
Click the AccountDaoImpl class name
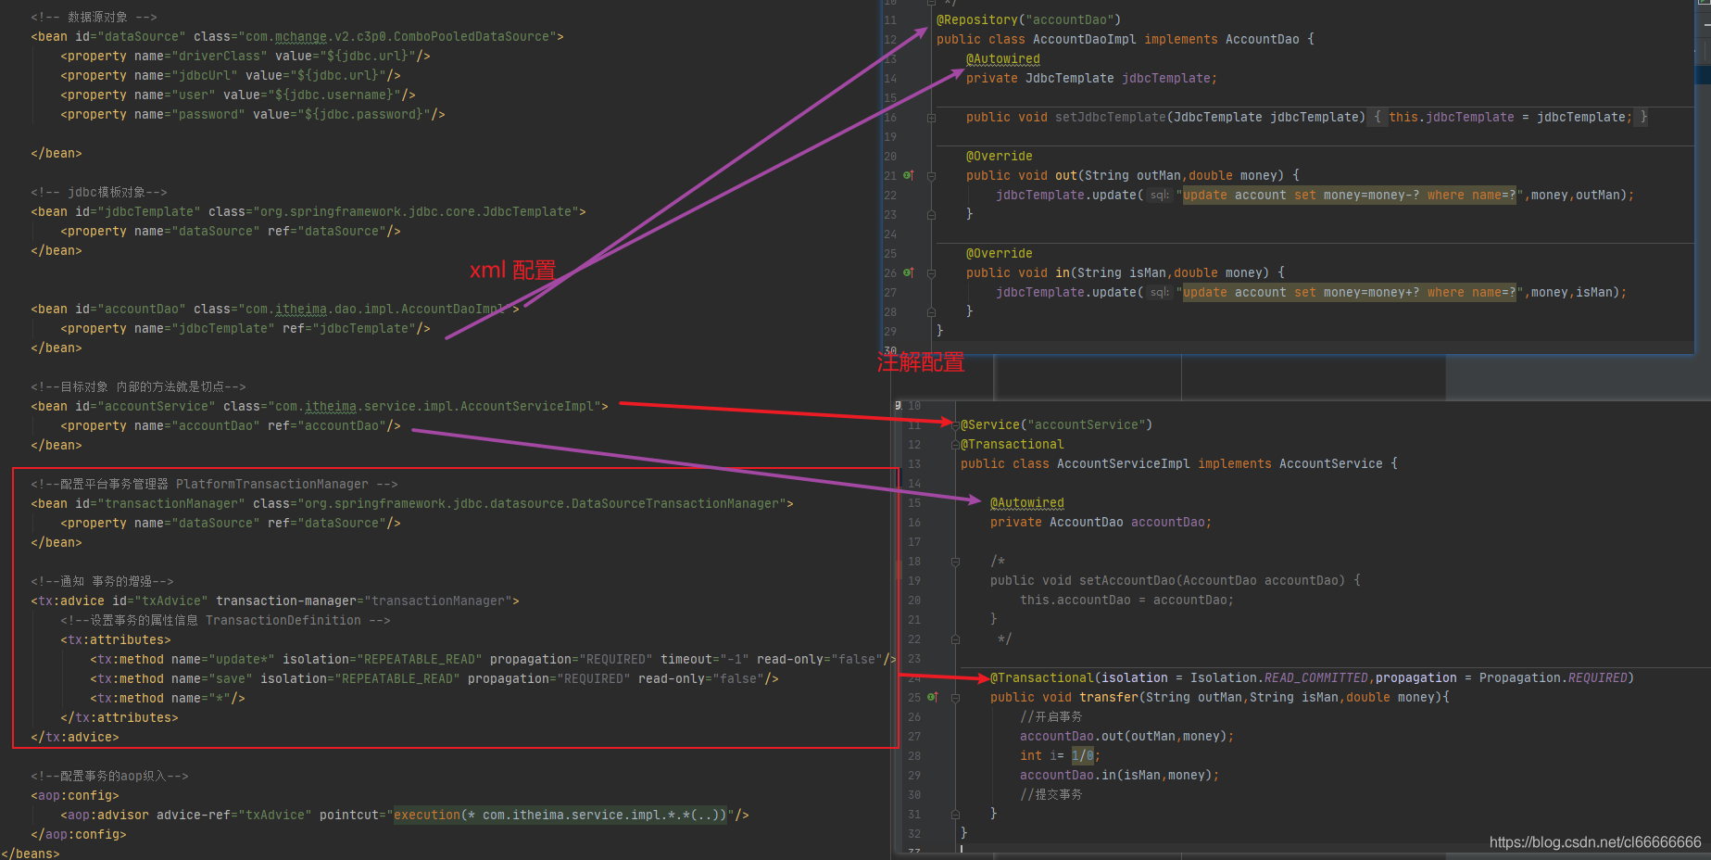point(1085,39)
